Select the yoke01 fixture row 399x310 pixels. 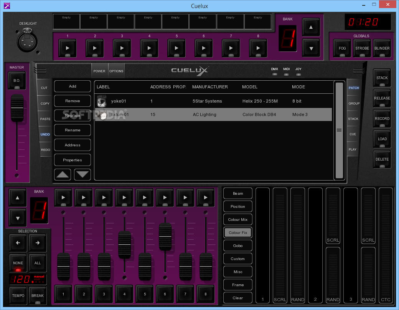point(213,101)
